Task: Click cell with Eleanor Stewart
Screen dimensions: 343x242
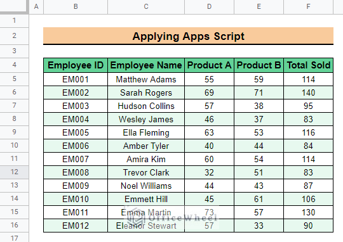Action: [146, 226]
